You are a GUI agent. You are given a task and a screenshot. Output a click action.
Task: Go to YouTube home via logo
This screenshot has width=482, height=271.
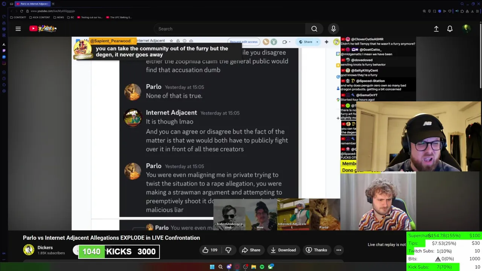click(43, 29)
